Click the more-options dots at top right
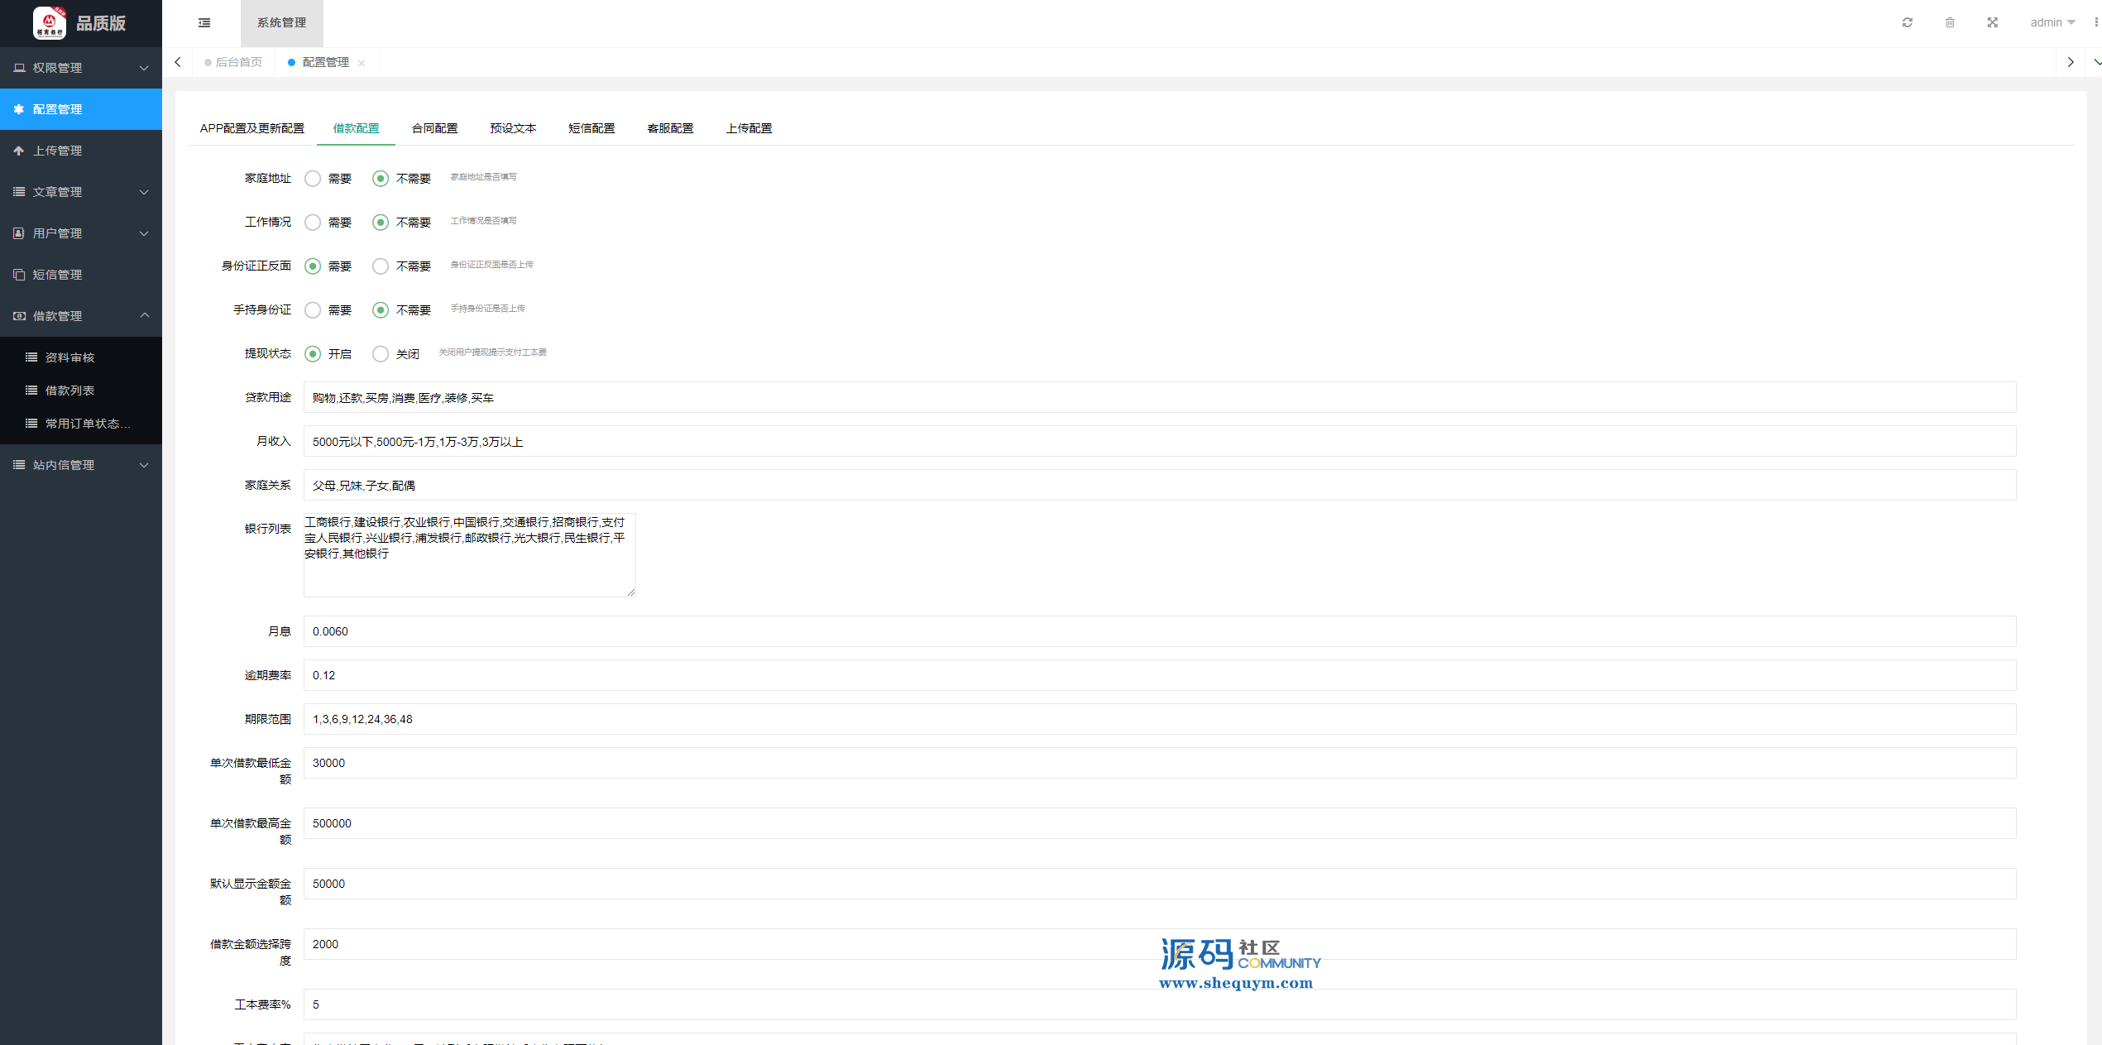The width and height of the screenshot is (2102, 1045). tap(2095, 22)
